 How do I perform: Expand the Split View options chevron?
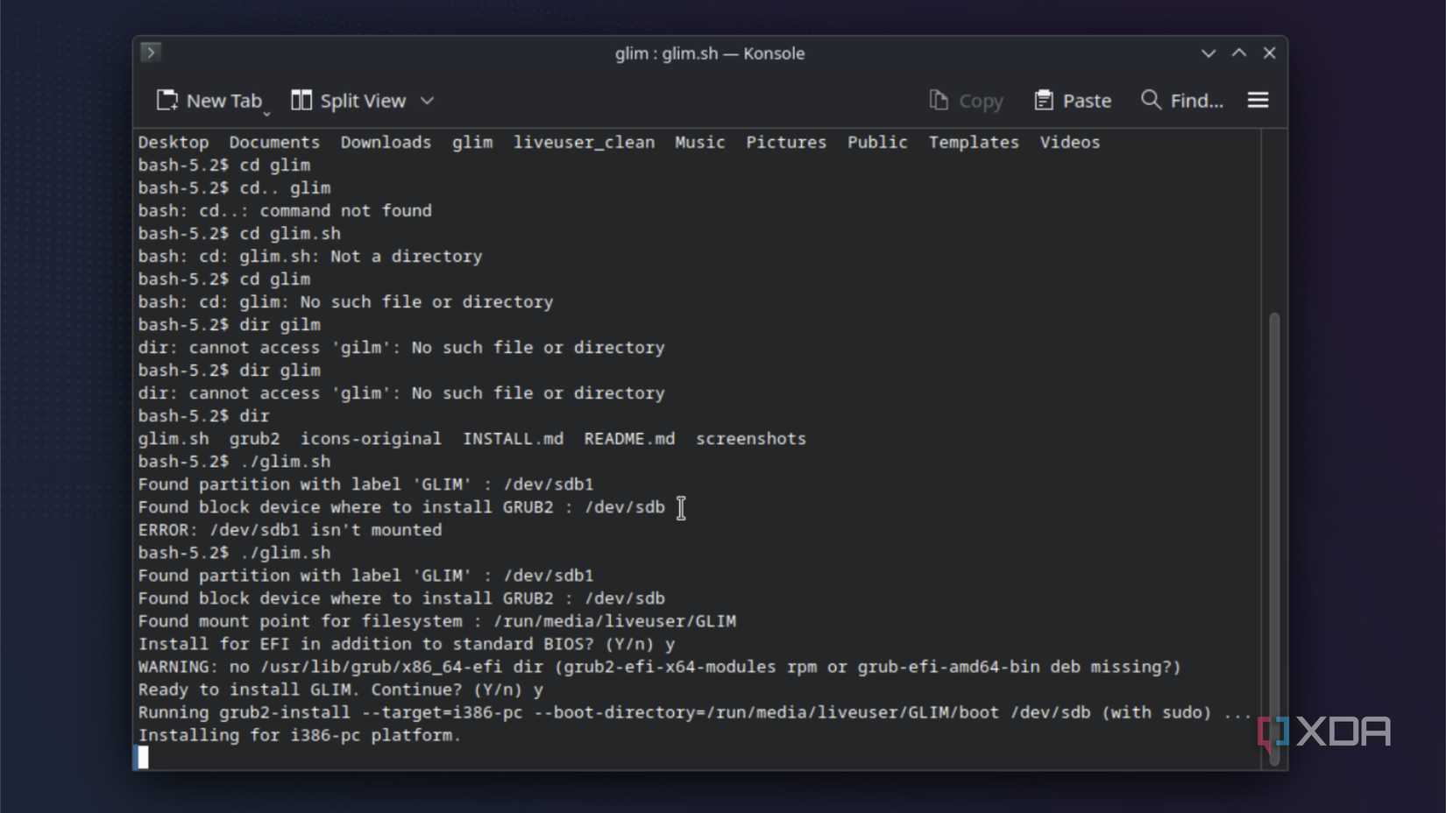point(427,101)
